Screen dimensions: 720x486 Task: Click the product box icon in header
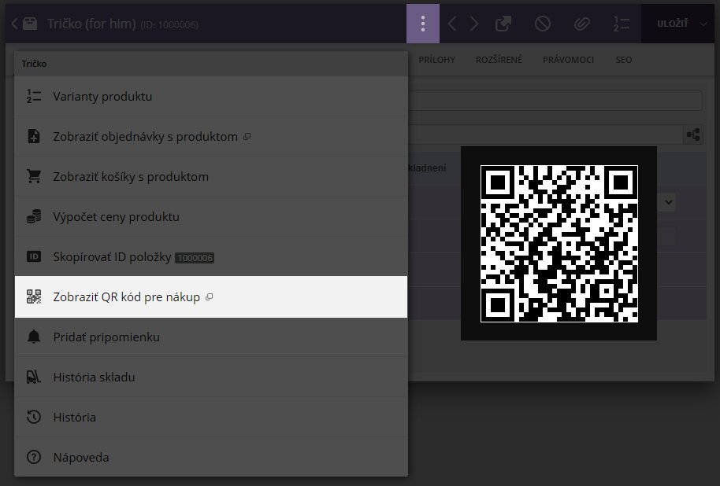coord(30,24)
